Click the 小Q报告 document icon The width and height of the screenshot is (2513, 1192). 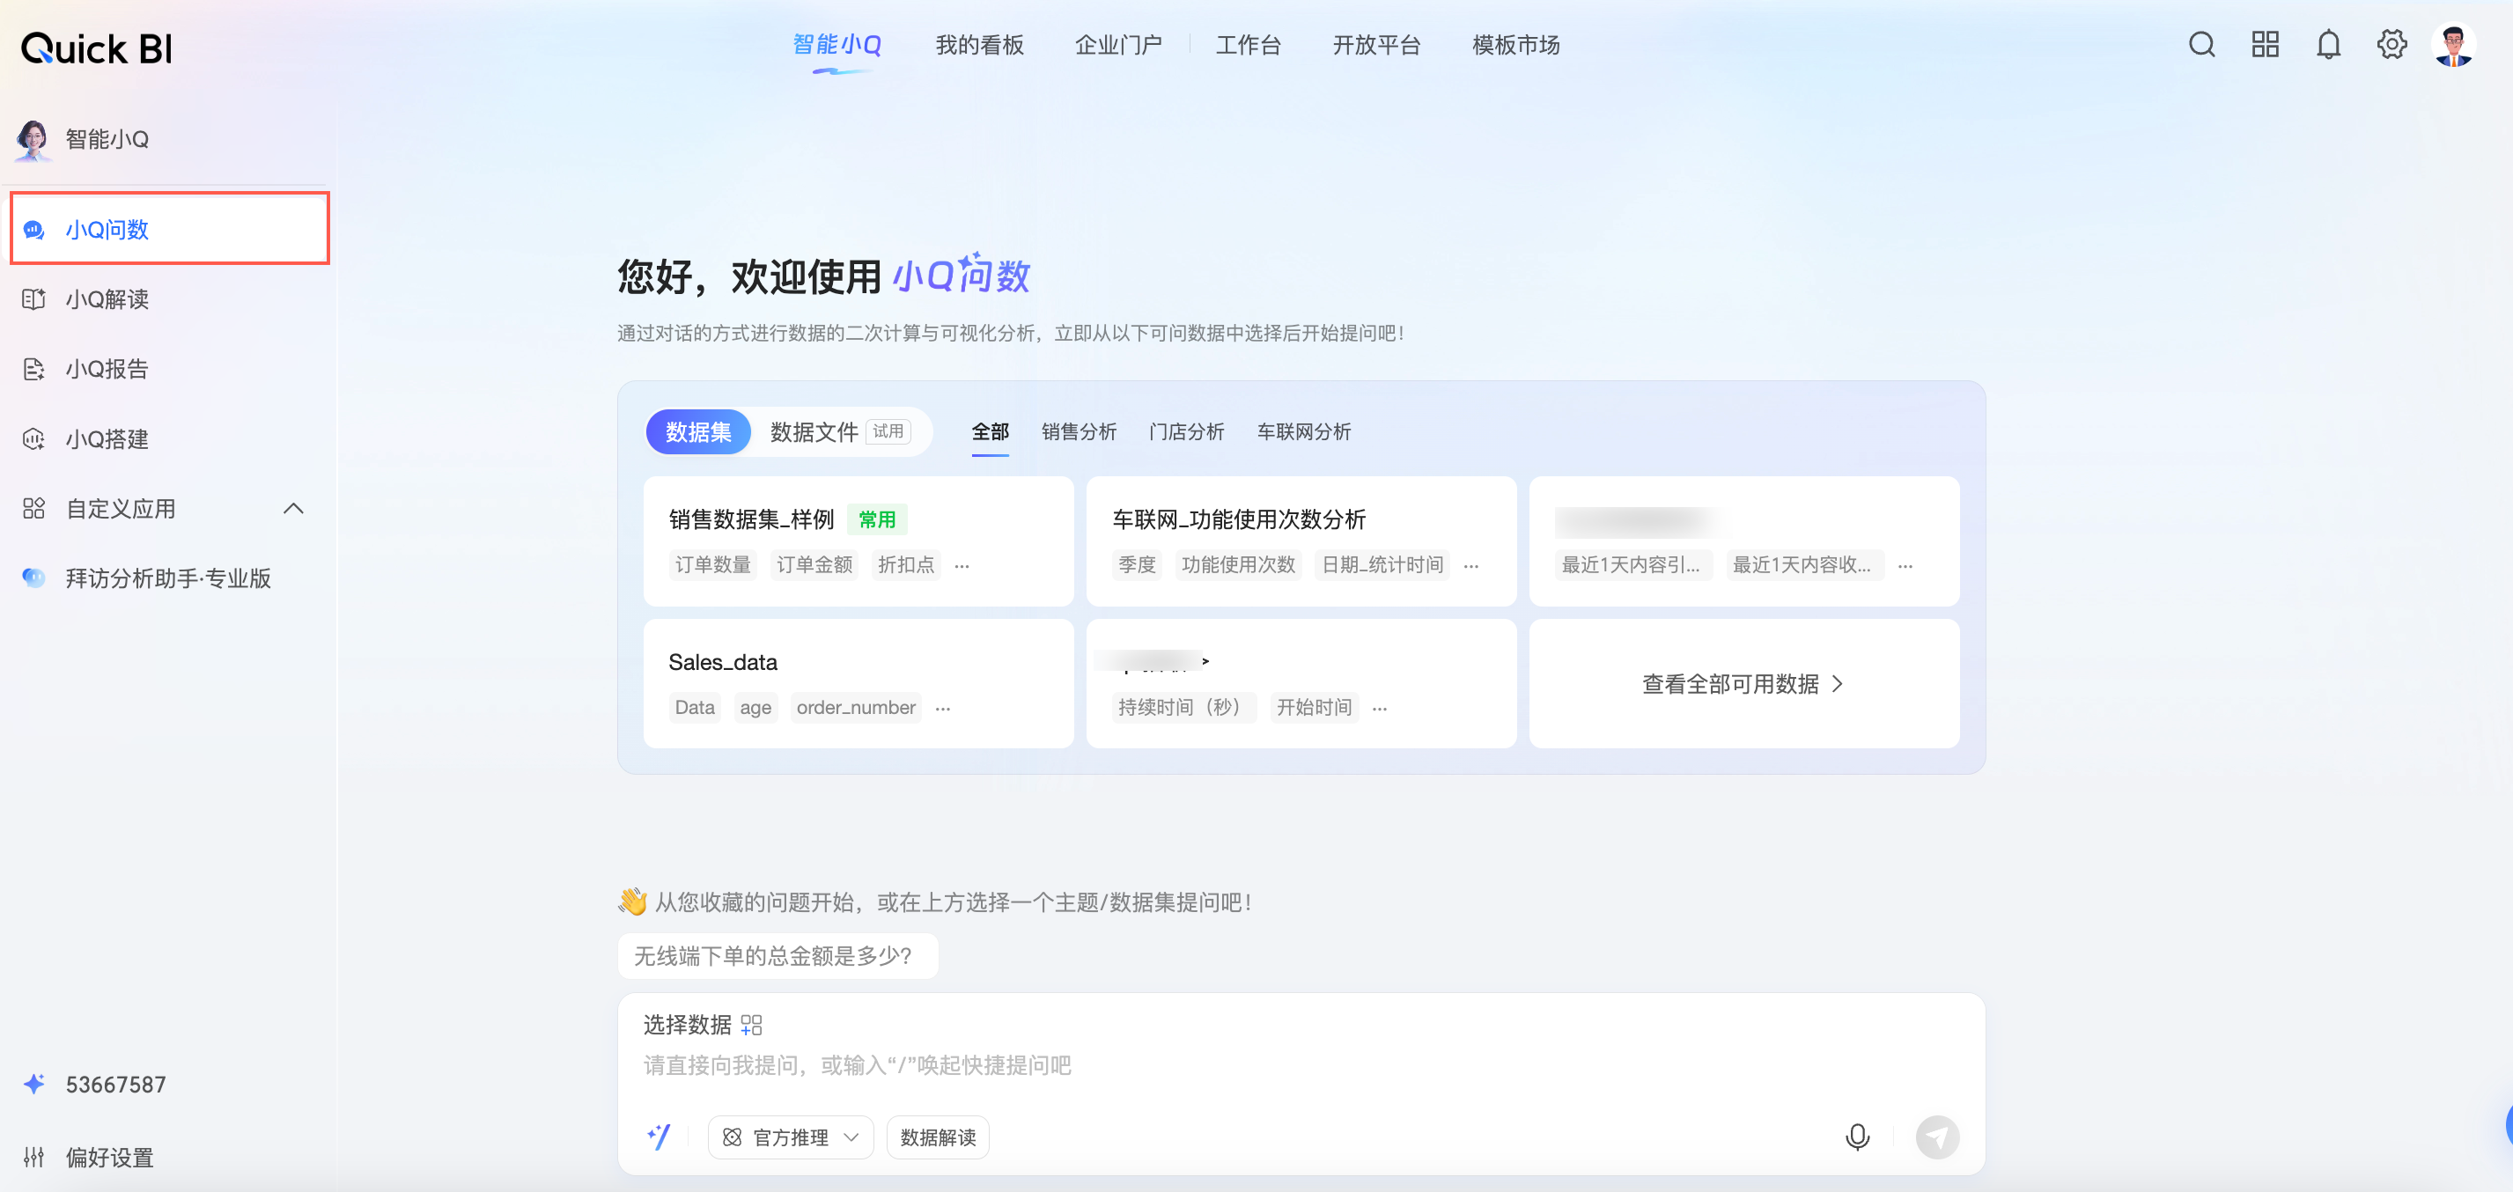click(34, 369)
